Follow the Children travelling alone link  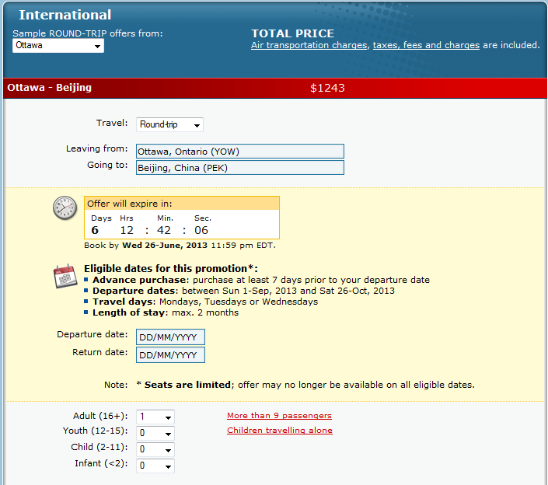[279, 431]
